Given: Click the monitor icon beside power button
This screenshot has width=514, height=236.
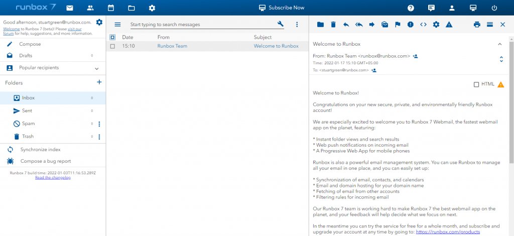Looking at the screenshot, I should 473,8.
